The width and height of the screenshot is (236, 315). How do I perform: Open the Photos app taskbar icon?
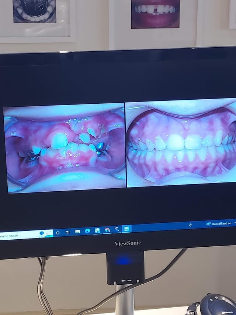coord(97,230)
